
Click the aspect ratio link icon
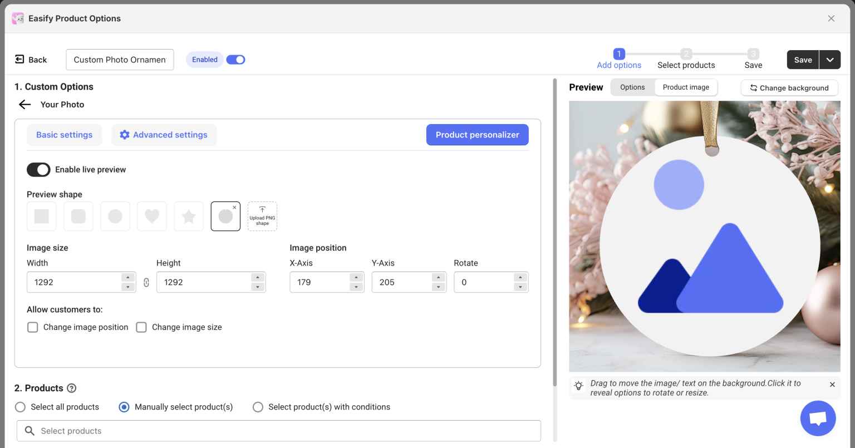pos(146,282)
